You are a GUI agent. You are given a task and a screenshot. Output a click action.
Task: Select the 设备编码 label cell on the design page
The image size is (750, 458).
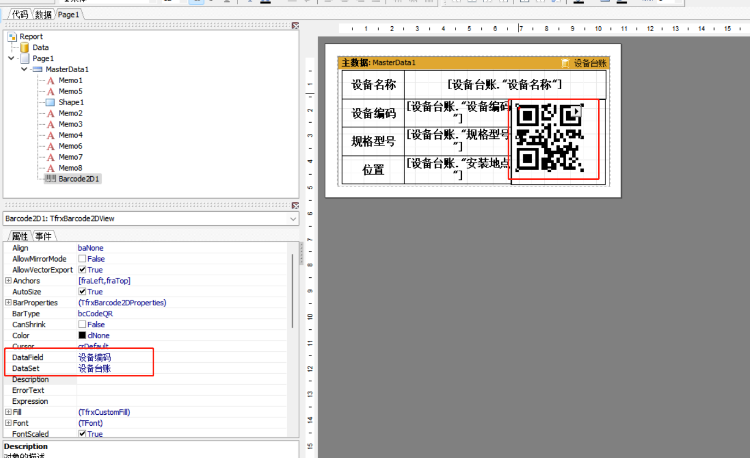coord(373,113)
